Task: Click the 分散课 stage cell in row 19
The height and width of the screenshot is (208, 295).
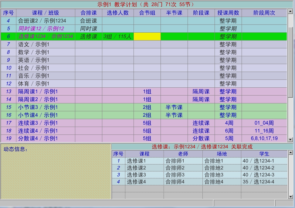Action: (x=201, y=138)
